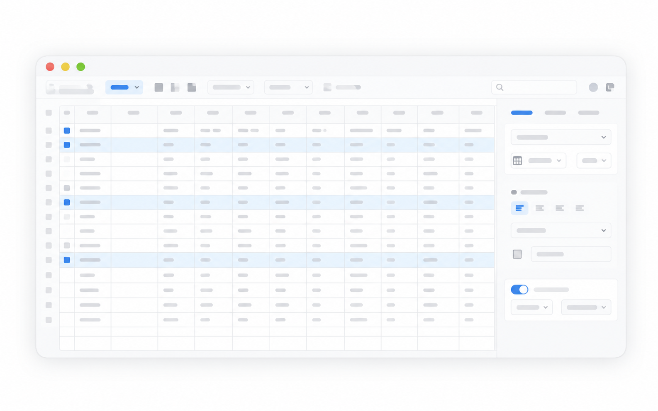This screenshot has height=411, width=658.
Task: Open the blue highlighted dropdown in the toolbar
Action: tap(124, 87)
